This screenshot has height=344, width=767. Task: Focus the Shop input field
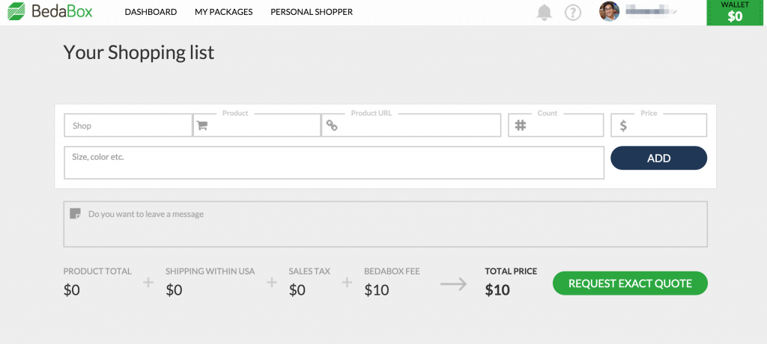(128, 126)
